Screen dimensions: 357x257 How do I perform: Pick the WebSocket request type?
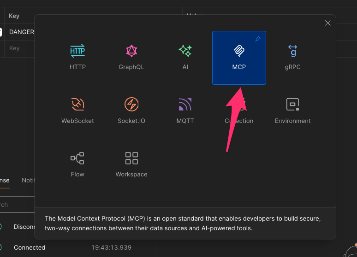(77, 111)
